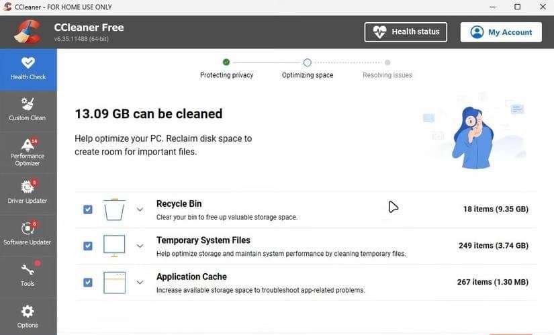Image resolution: width=554 pixels, height=335 pixels.
Task: Click the My Account avatar icon
Action: point(477,32)
